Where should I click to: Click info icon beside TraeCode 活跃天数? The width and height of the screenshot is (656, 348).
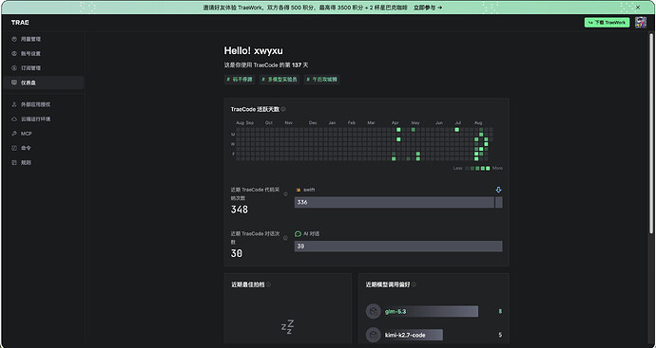pos(283,109)
